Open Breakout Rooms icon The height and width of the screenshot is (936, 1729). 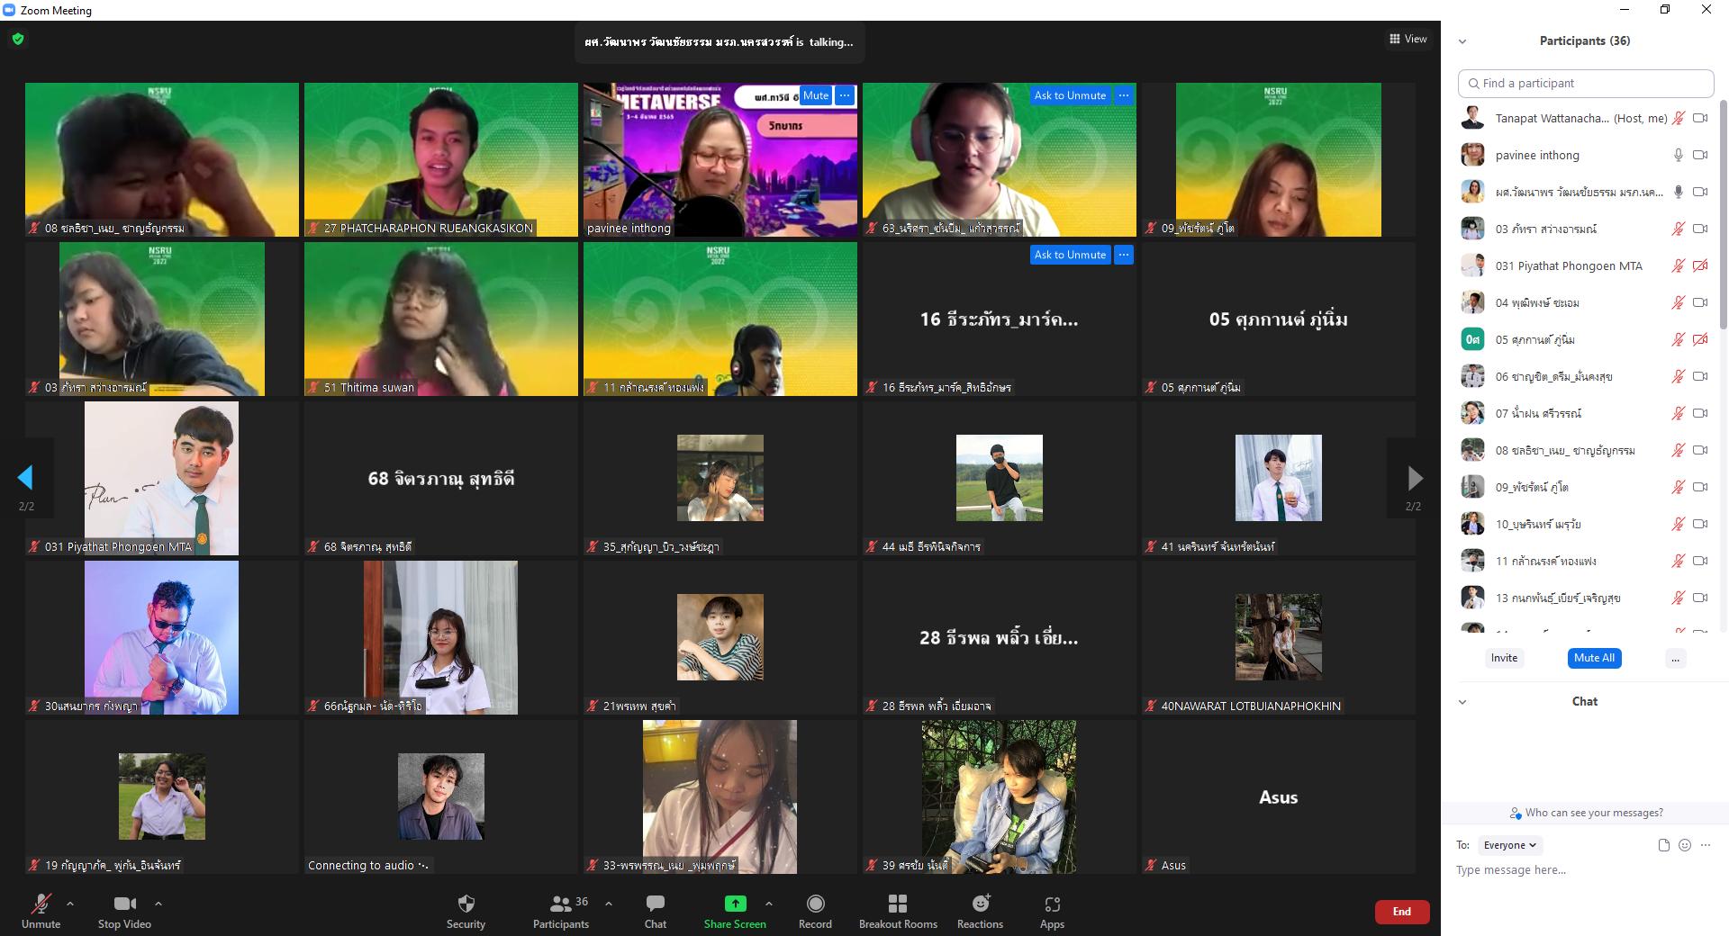tap(898, 904)
